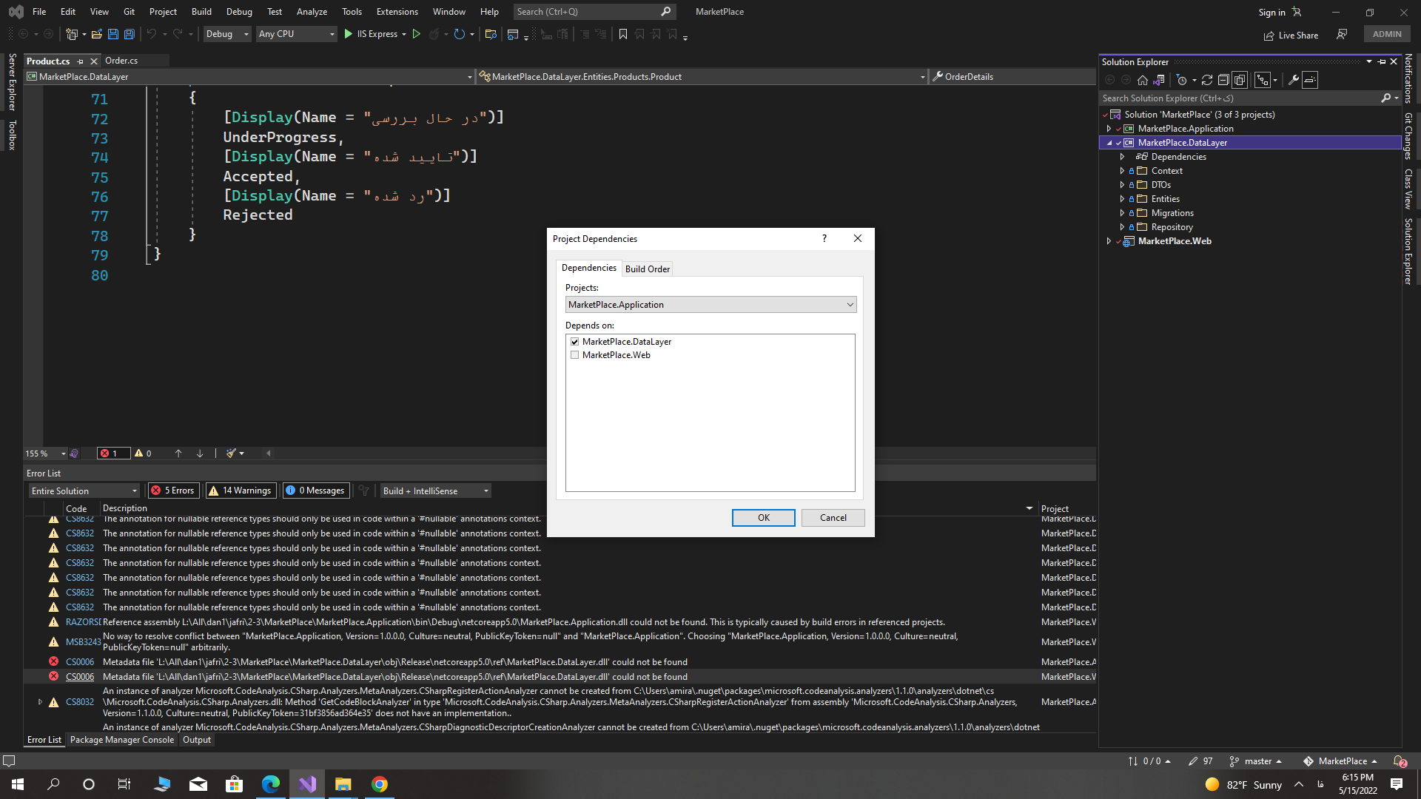
Task: Toggle the 5 Errors filter
Action: [173, 490]
